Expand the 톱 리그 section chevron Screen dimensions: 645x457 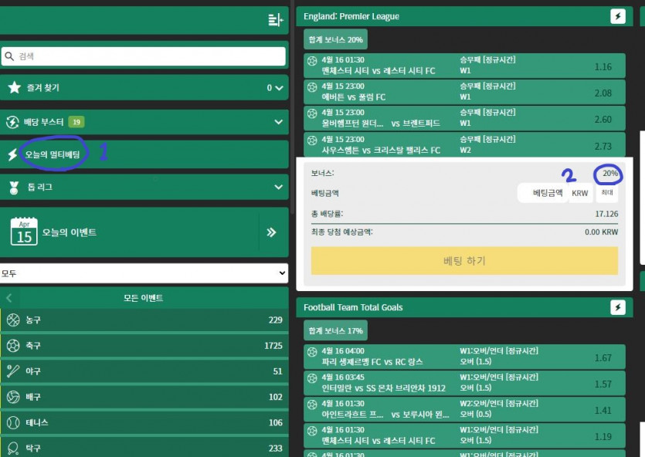[279, 187]
